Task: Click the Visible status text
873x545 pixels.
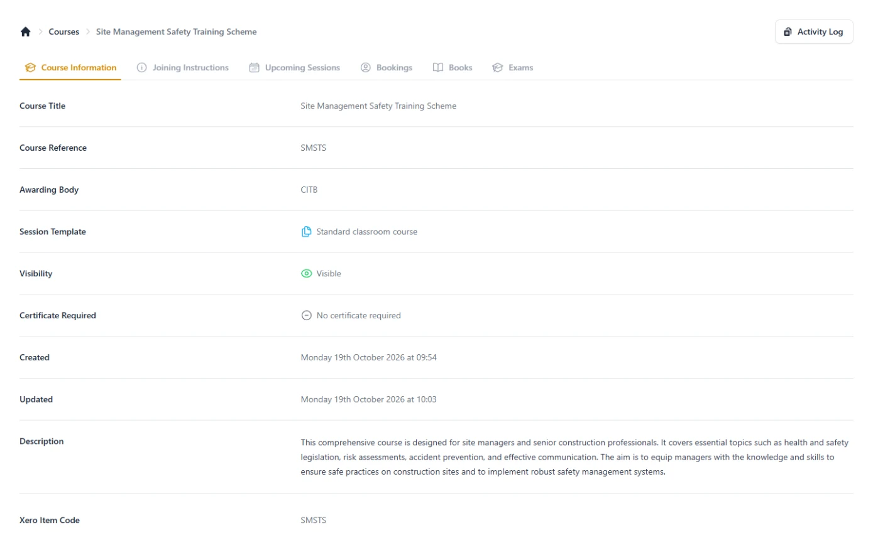Action: tap(329, 274)
